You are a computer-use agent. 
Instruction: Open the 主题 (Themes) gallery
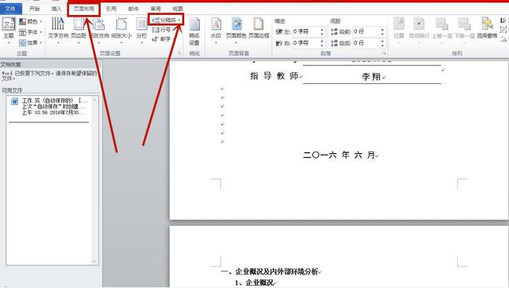9,31
